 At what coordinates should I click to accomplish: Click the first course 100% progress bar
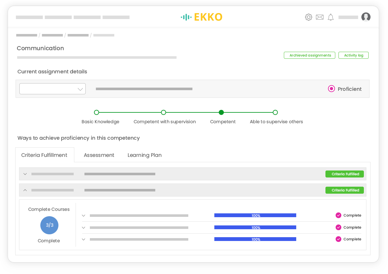click(255, 215)
